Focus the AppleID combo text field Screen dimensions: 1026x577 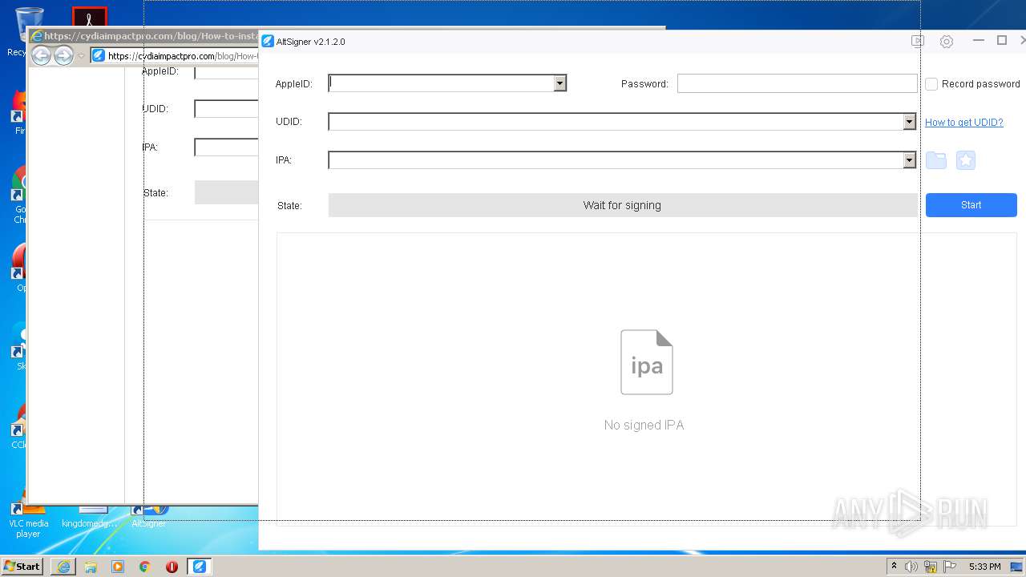pos(442,83)
